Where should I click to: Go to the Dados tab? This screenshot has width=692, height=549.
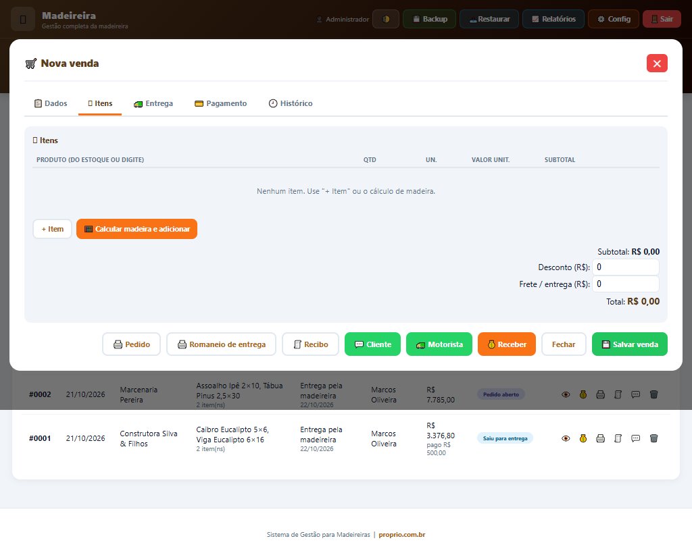tap(51, 103)
